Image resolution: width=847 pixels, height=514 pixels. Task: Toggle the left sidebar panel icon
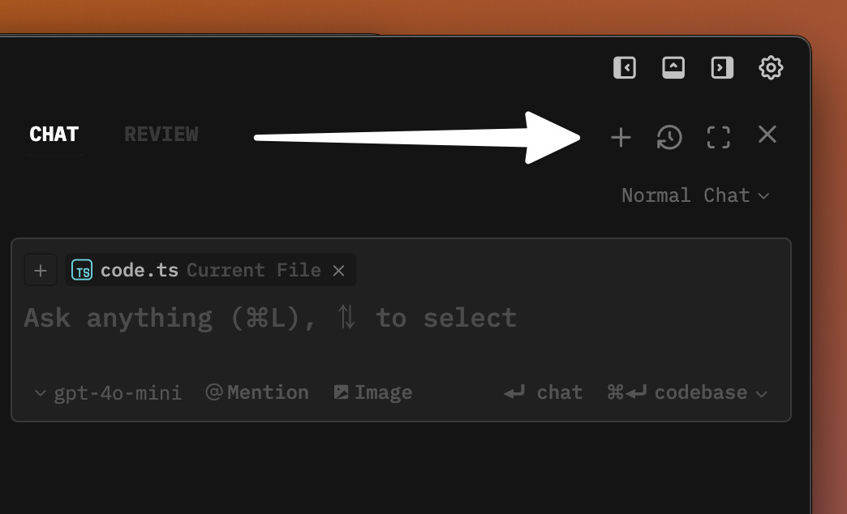(625, 67)
